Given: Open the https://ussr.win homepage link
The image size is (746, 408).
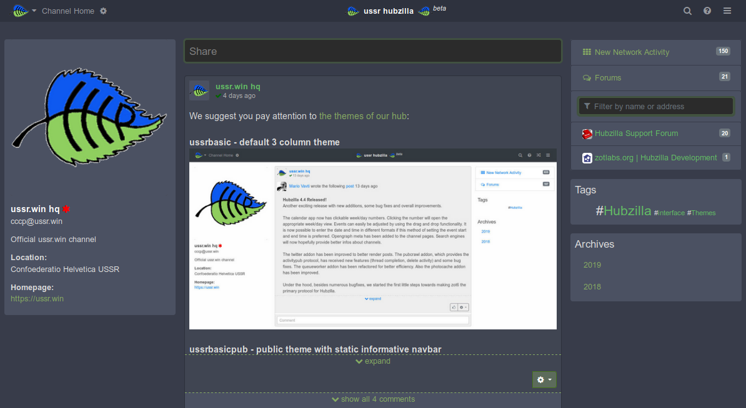Looking at the screenshot, I should click(37, 299).
